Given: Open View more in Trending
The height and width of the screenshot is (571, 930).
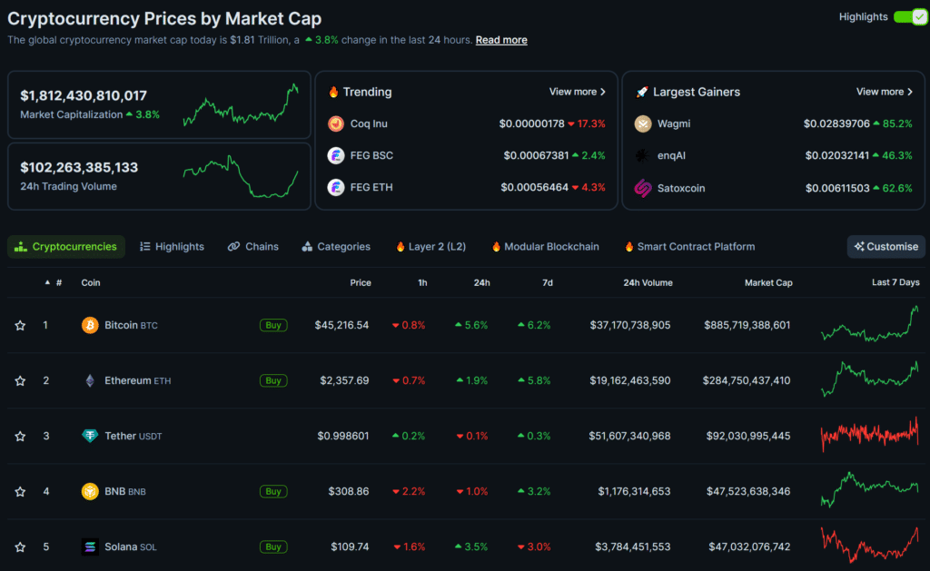Looking at the screenshot, I should coord(577,92).
